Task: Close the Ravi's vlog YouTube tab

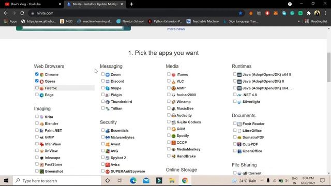Action: click(x=60, y=4)
